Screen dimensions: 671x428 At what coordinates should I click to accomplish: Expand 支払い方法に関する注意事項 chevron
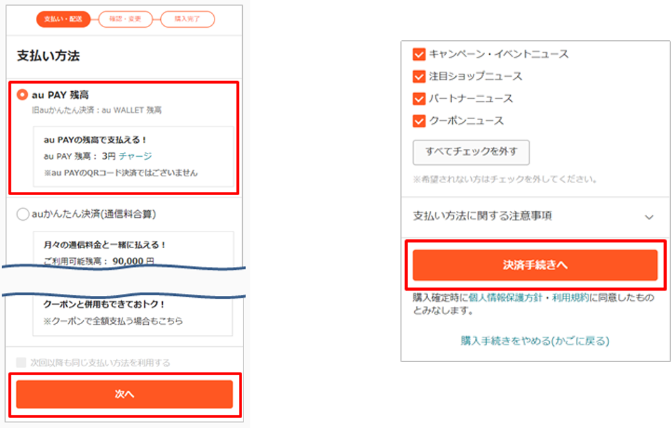click(x=649, y=217)
